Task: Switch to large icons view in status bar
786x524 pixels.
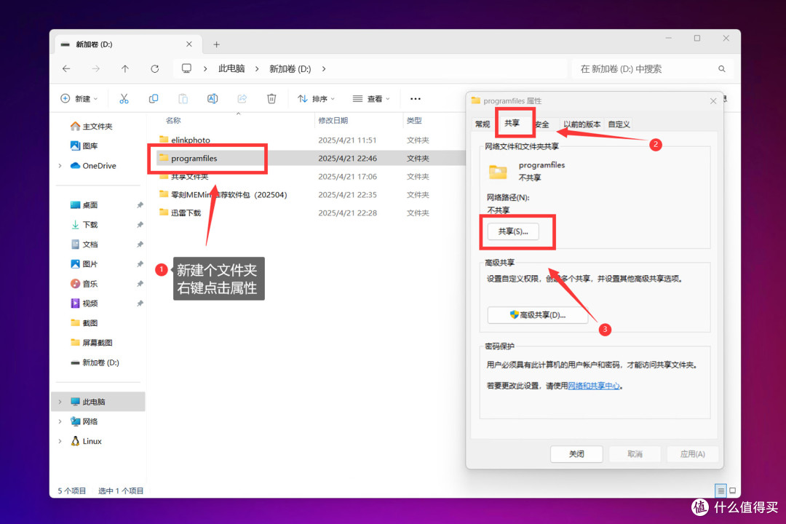Action: [x=732, y=491]
